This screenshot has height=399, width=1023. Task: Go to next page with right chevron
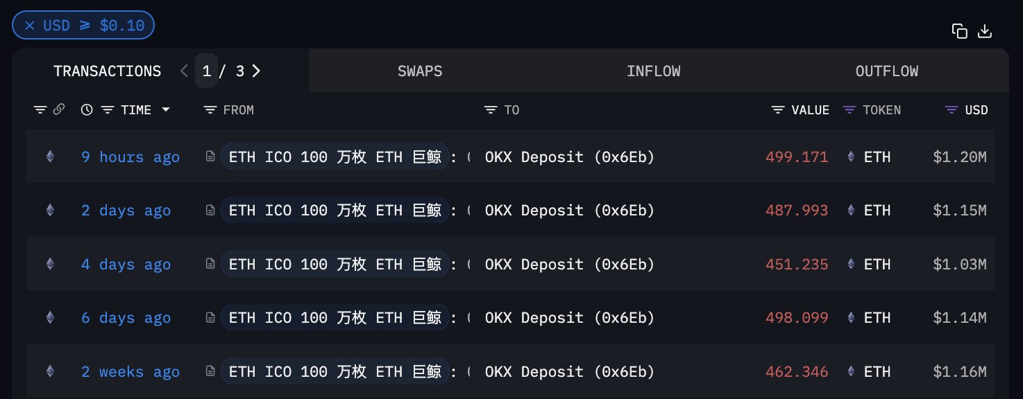pyautogui.click(x=256, y=70)
